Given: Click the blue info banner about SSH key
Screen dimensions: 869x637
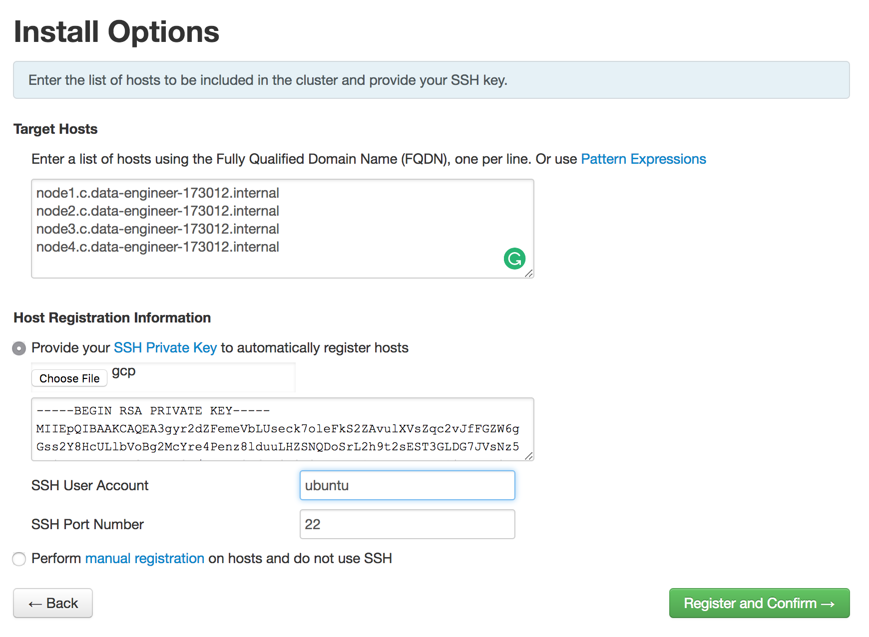Looking at the screenshot, I should (x=431, y=80).
